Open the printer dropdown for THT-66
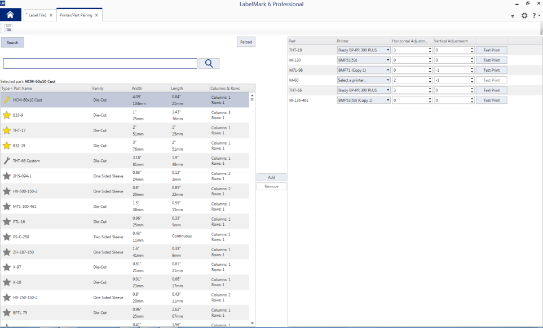 pos(364,90)
